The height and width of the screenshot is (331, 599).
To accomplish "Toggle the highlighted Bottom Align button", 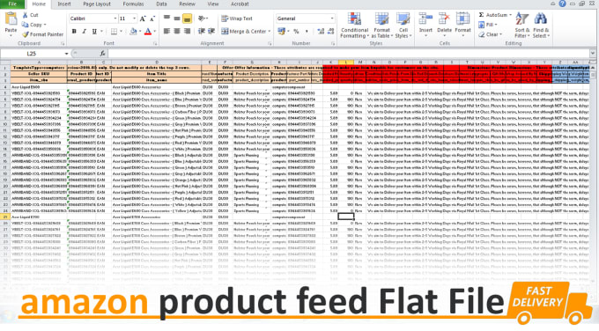I will pyautogui.click(x=187, y=18).
